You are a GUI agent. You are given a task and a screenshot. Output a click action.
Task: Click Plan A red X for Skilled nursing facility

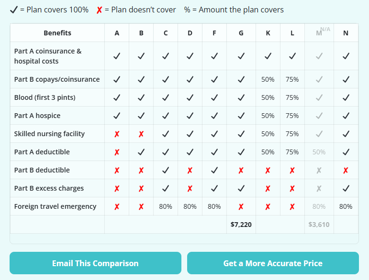coord(117,134)
